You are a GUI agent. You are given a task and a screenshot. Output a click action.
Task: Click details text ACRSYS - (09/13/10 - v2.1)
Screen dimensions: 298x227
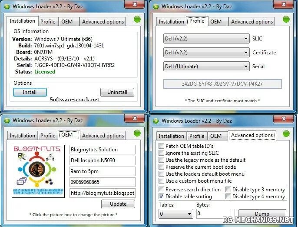pyautogui.click(x=64, y=59)
